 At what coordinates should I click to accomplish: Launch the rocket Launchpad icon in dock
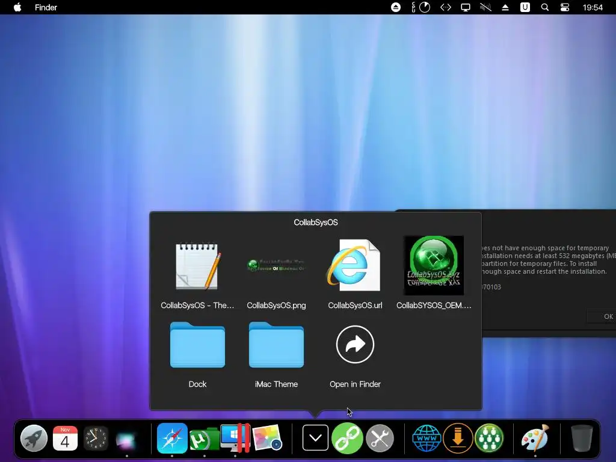point(34,438)
